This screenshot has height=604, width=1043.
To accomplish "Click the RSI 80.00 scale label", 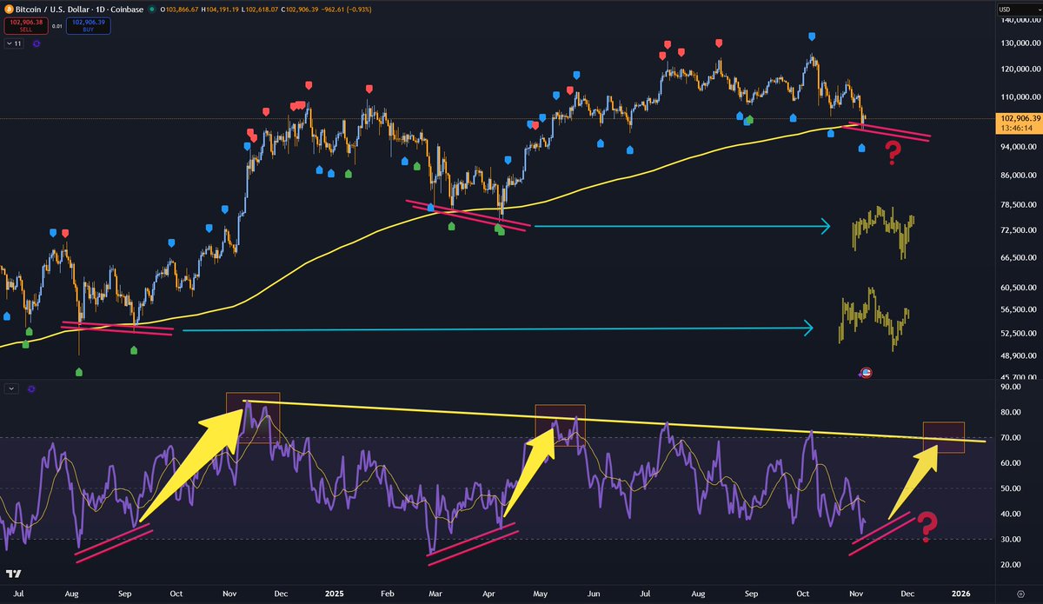I will pos(1009,412).
